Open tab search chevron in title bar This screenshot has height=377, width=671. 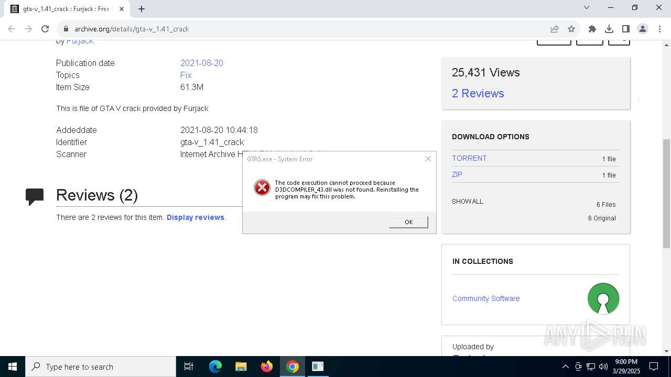point(587,8)
